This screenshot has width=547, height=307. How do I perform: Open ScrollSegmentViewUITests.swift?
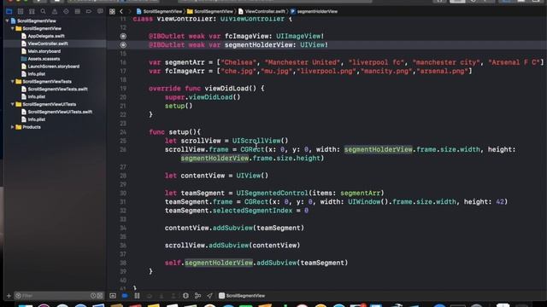(x=60, y=112)
